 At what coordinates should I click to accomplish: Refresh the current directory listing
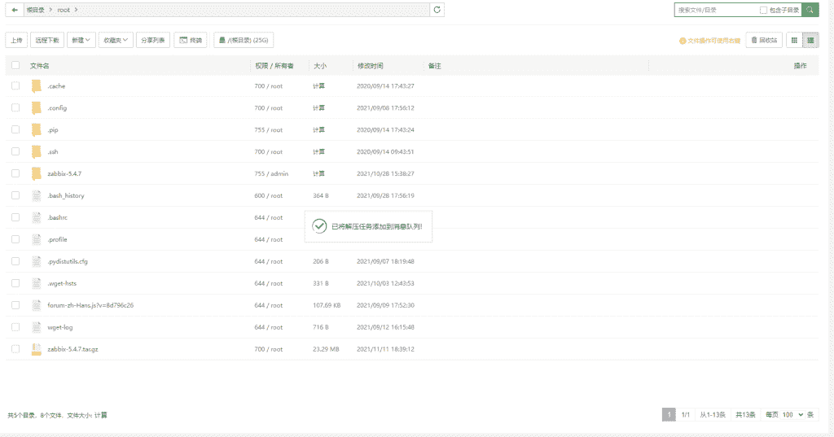point(437,10)
